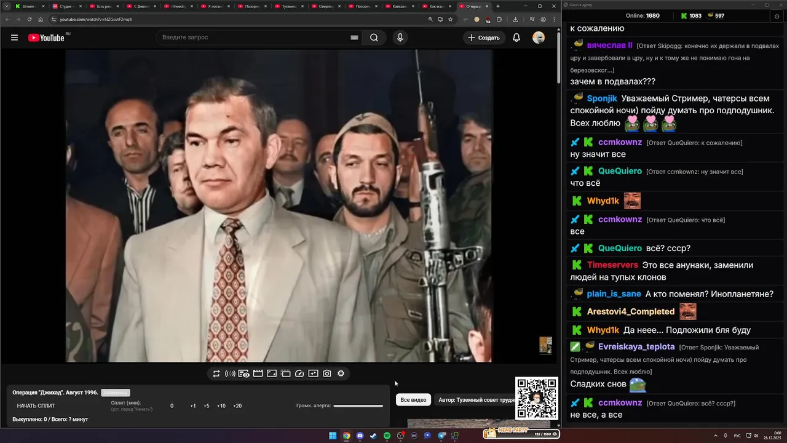Click the Создать create button
Image resolution: width=787 pixels, height=443 pixels.
pyautogui.click(x=484, y=38)
